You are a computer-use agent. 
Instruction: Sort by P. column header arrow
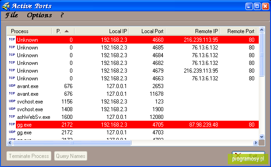pos(66,31)
